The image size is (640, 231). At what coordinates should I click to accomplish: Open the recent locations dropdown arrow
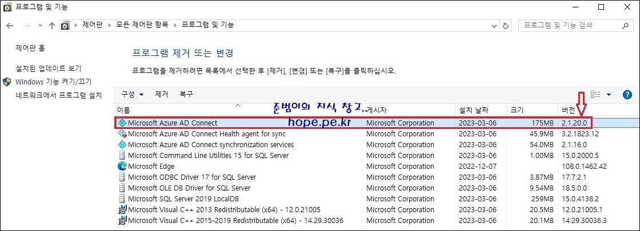tap(40, 25)
